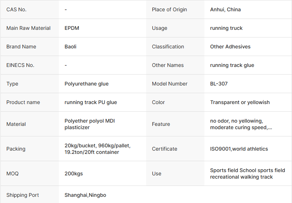Click the 'Model Number' label cell
Screen dimensions: 292x203
click(x=169, y=84)
